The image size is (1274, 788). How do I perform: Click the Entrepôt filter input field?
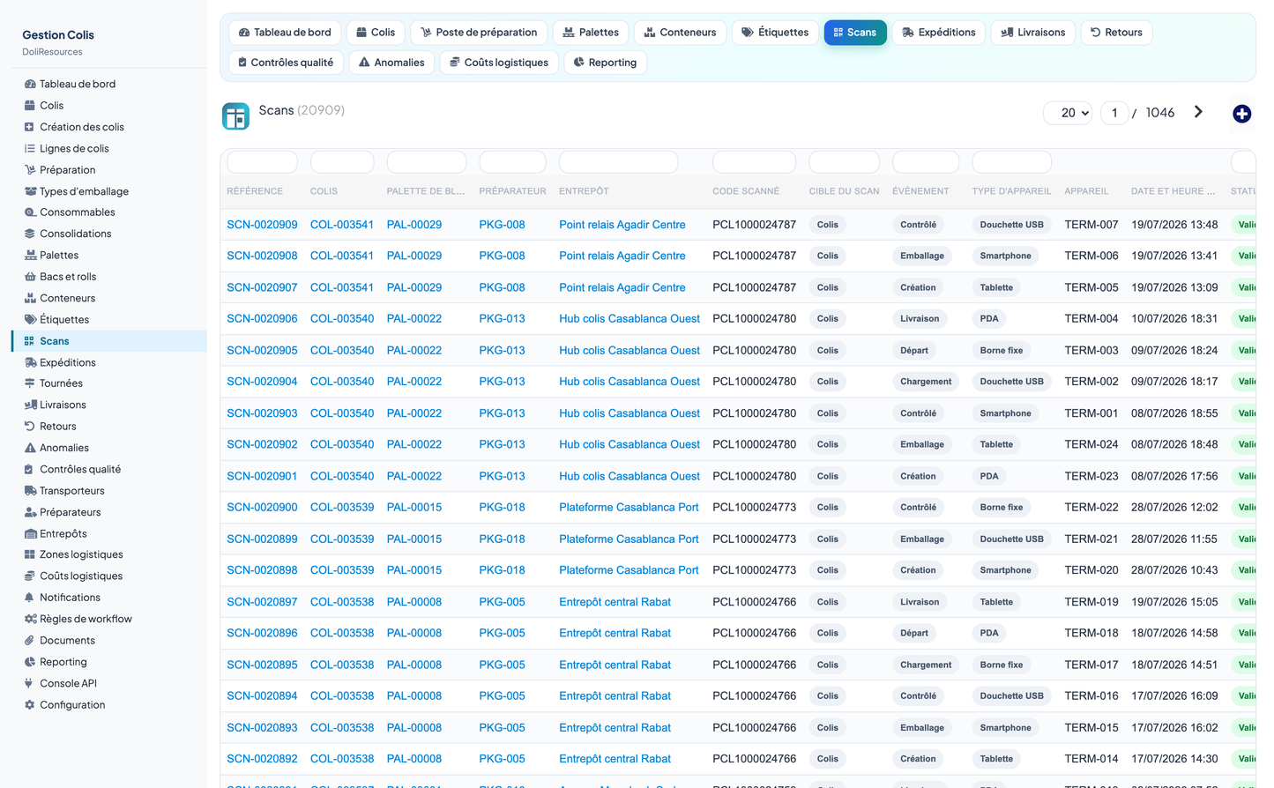[x=618, y=162]
